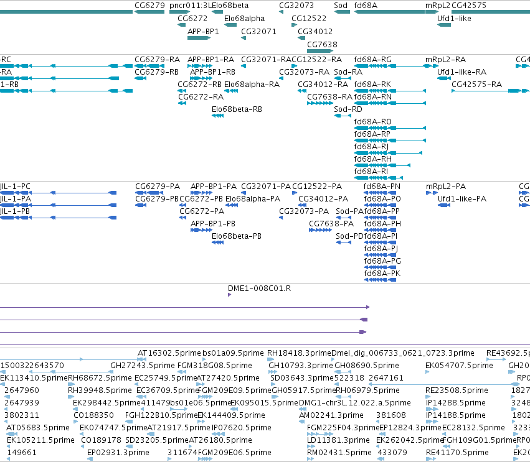Click the CG34012 gene label

coord(315,31)
